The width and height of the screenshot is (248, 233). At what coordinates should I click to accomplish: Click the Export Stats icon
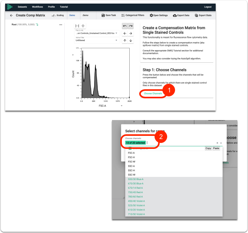click(196, 15)
